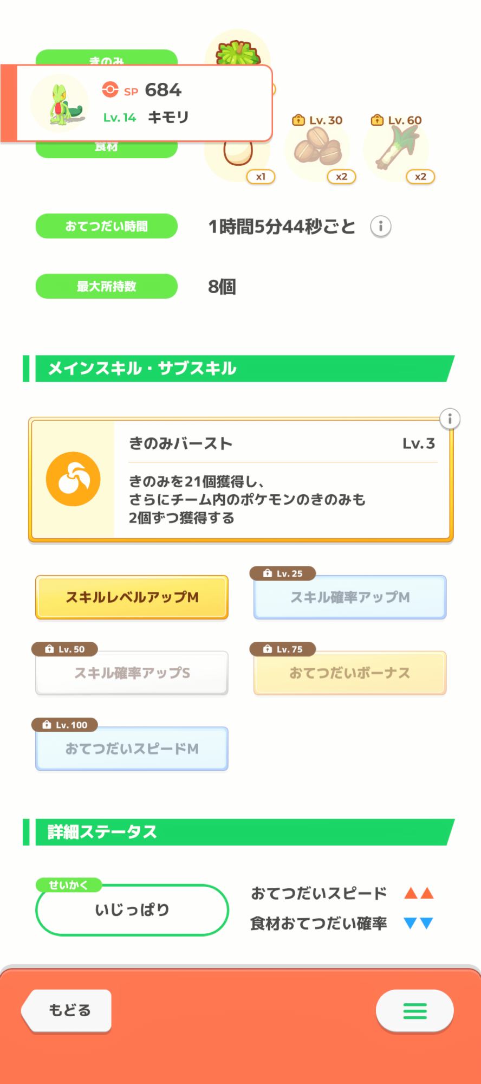Viewport: 481px width, 1084px height.
Task: Open the hamburger menu button
Action: tap(415, 1011)
